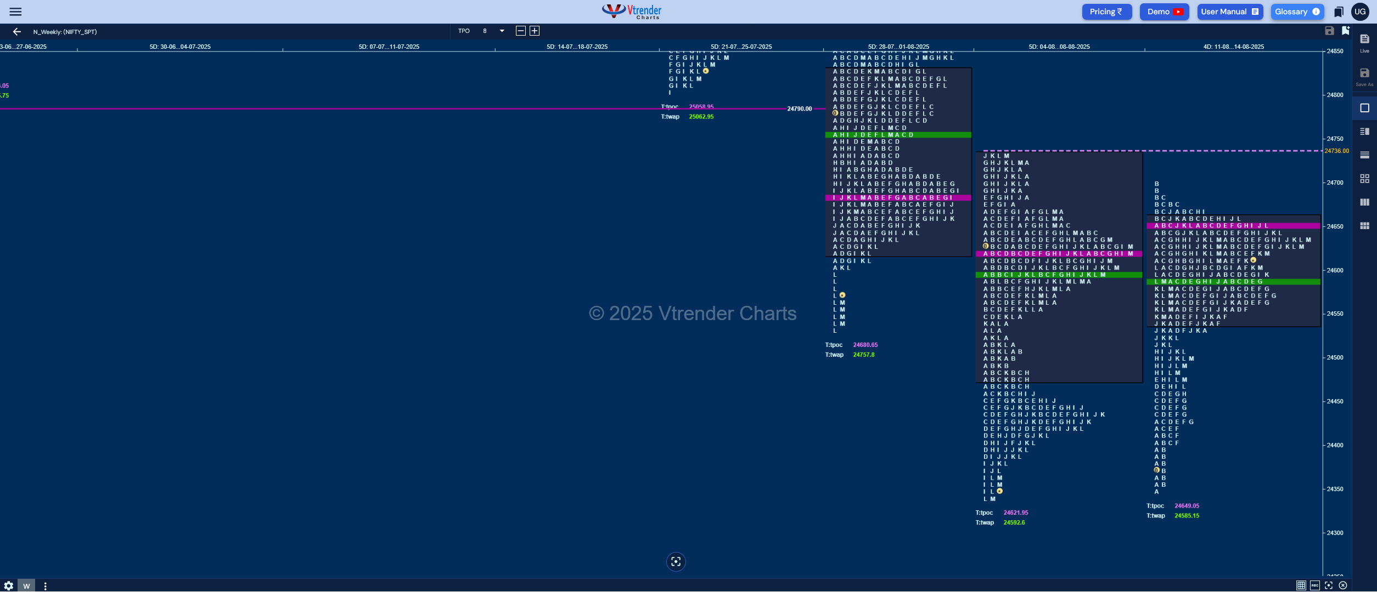Open the three-dot more options menu
This screenshot has width=1377, height=592.
click(x=45, y=586)
